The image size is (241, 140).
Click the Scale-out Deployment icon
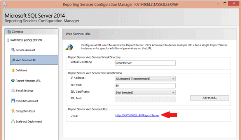(13, 121)
